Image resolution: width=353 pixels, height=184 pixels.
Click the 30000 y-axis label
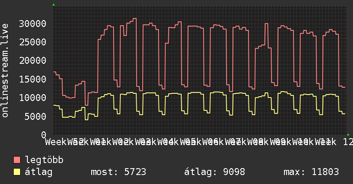(x=33, y=24)
